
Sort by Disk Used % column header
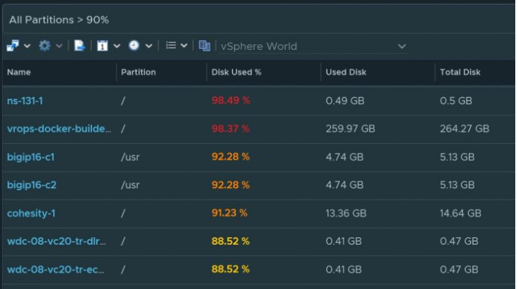(237, 72)
